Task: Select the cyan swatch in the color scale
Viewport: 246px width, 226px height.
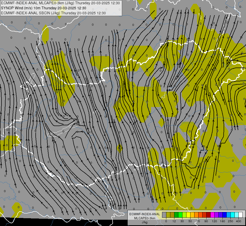Action: click(233, 215)
